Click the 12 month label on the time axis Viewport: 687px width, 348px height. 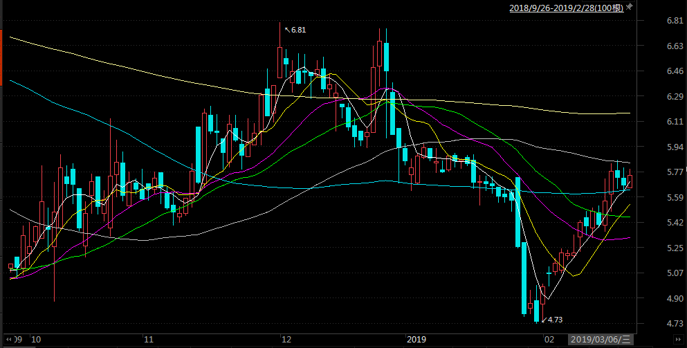286,339
